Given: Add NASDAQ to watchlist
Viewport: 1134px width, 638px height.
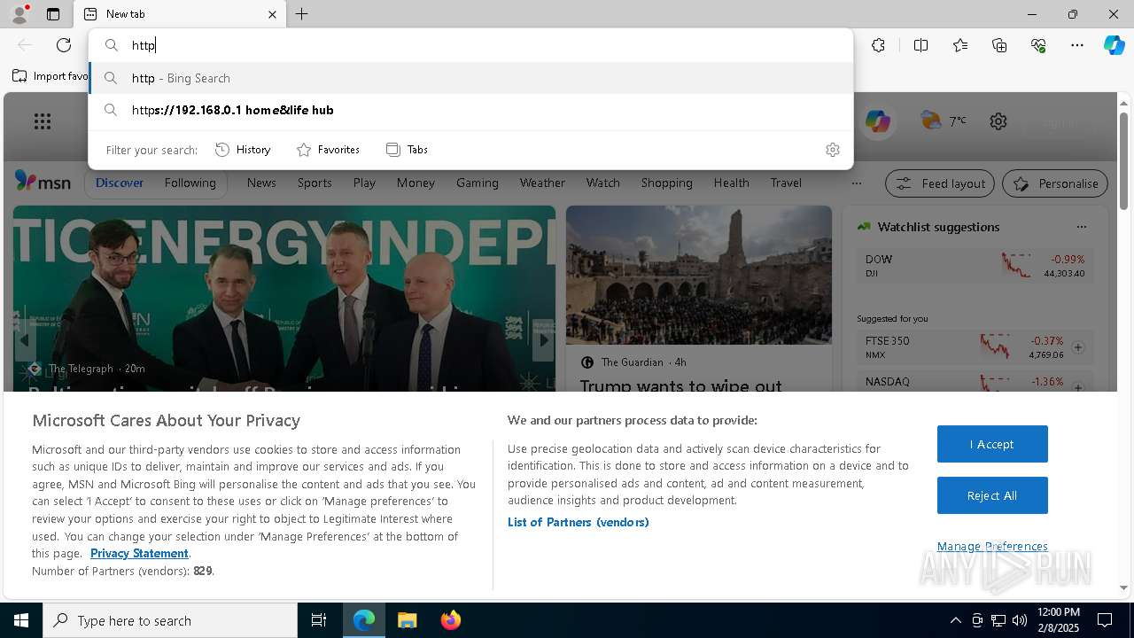Looking at the screenshot, I should pos(1078,387).
